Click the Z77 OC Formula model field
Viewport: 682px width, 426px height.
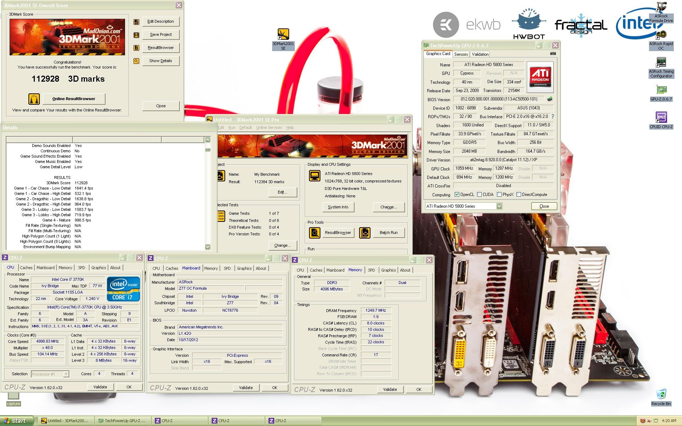point(211,289)
